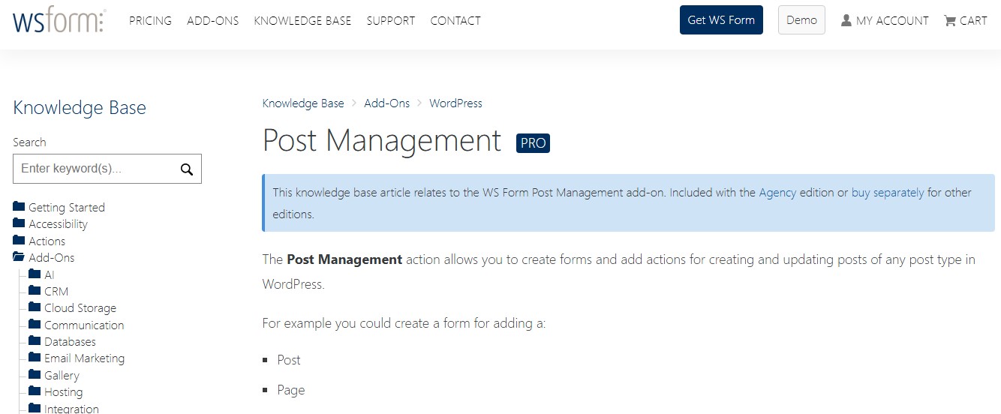Click the Getting Started folder icon
Image resolution: width=1001 pixels, height=414 pixels.
[19, 206]
